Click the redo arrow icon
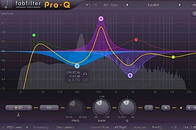The width and height of the screenshot is (196, 130). (95, 5)
